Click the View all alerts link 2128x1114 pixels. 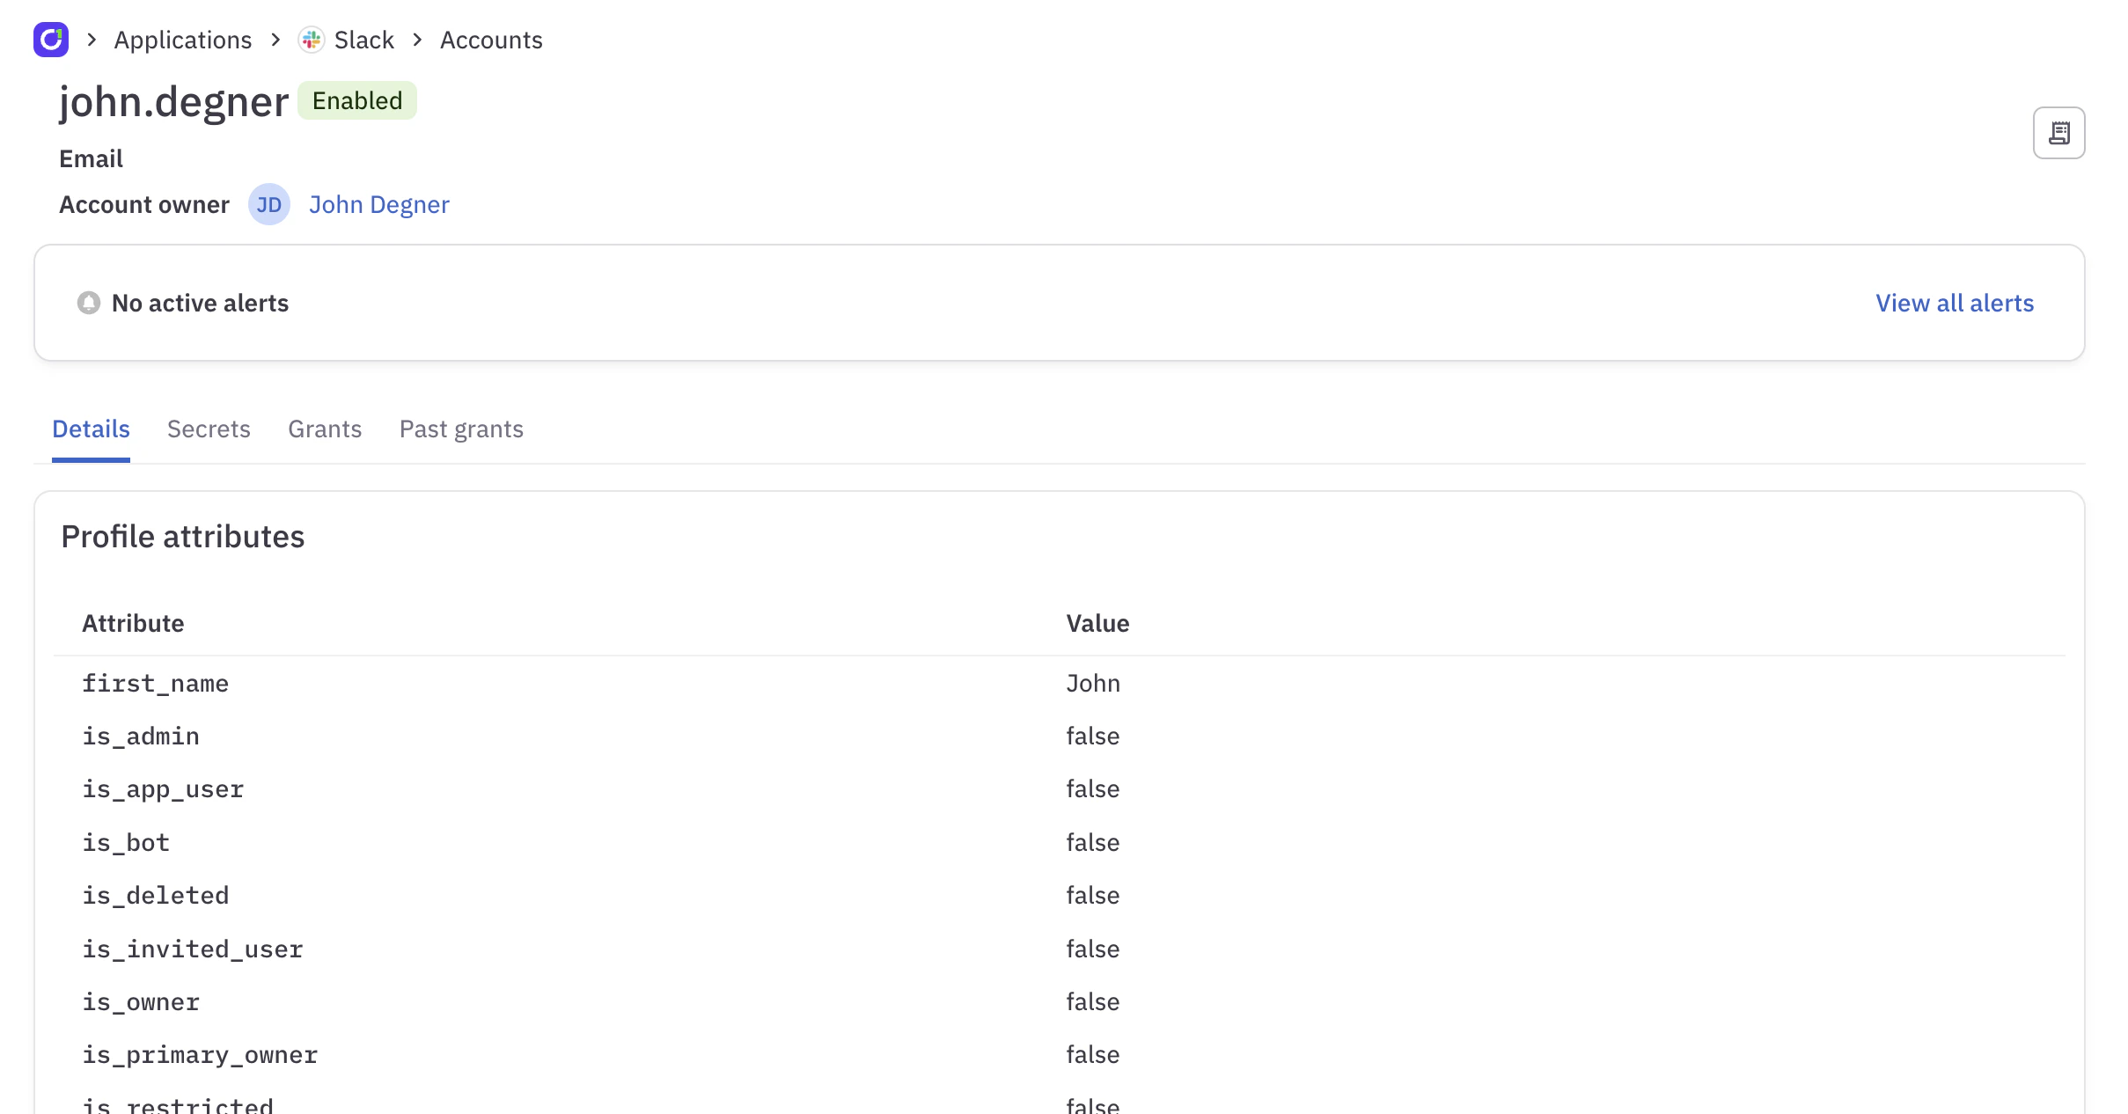1954,303
